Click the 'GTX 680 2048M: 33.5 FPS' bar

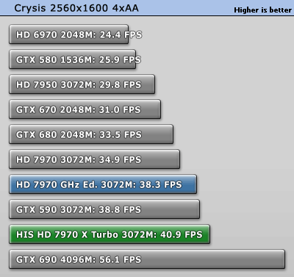click(x=91, y=134)
